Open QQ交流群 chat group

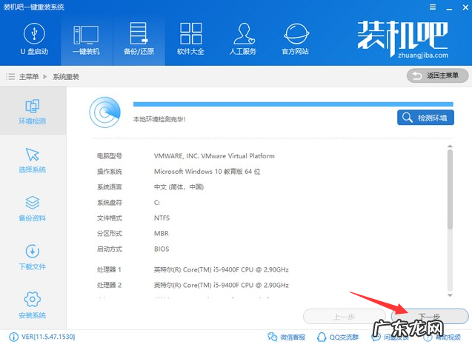[338, 337]
